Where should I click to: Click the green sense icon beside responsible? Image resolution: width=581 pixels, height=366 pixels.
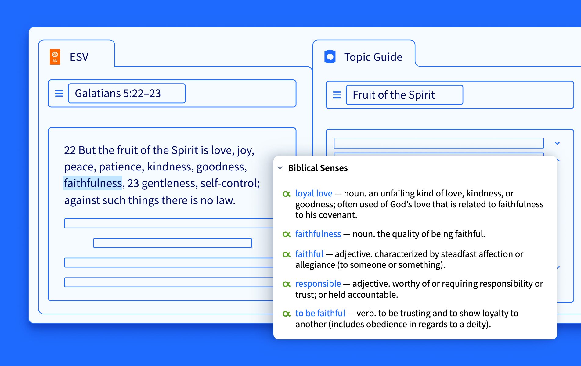(287, 284)
